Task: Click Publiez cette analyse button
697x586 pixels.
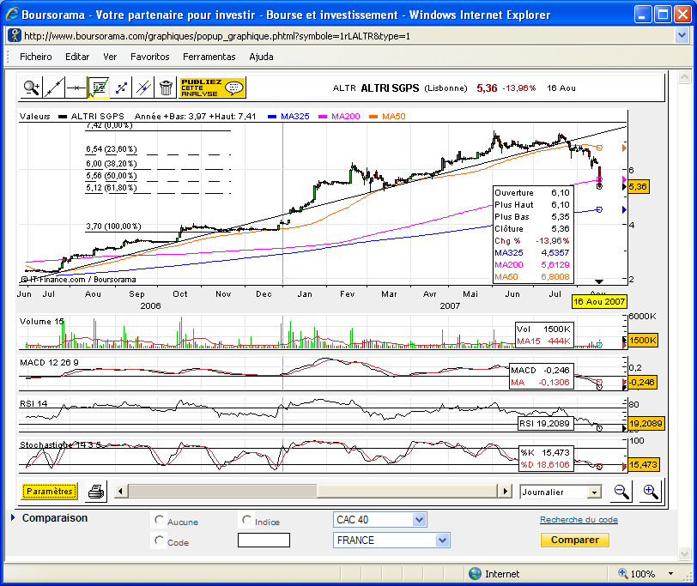Action: [213, 88]
